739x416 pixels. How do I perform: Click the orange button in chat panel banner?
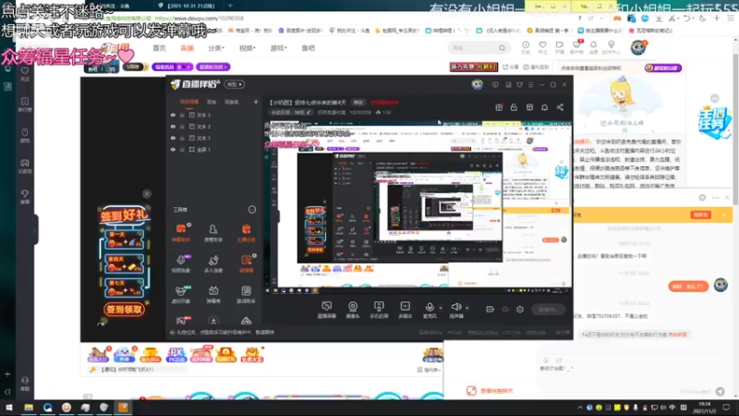coord(701,214)
